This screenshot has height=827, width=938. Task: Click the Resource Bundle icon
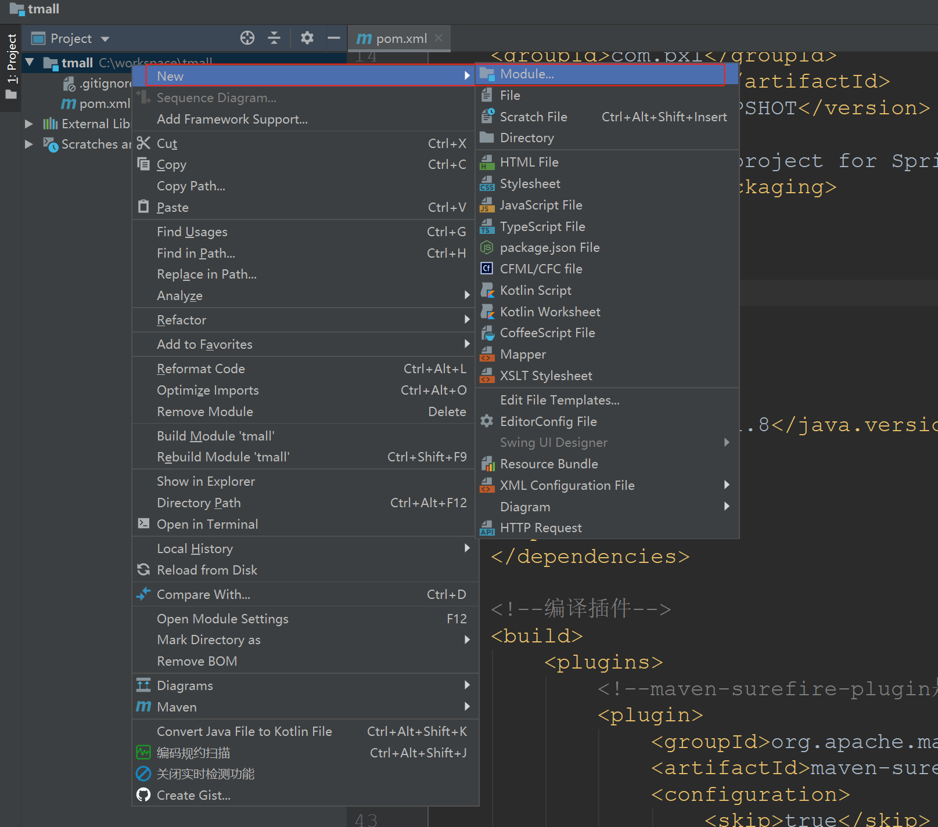(x=487, y=464)
